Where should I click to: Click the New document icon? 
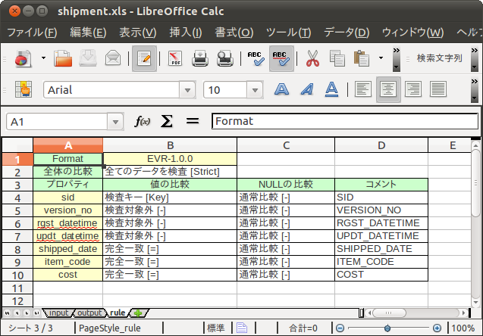tap(23, 58)
